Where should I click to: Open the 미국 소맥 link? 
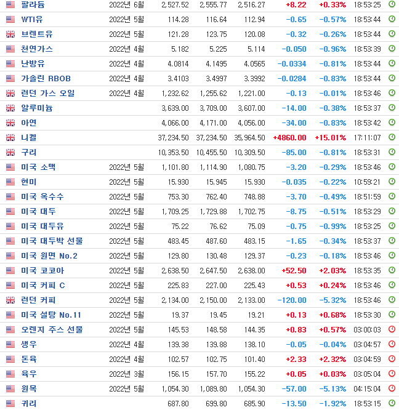tap(38, 167)
